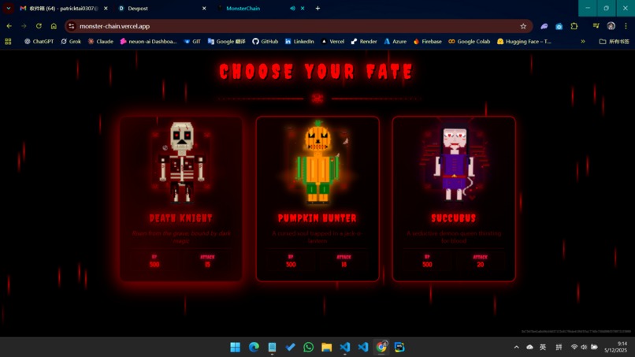This screenshot has height=357, width=635.
Task: Open the Windows Start menu
Action: point(236,348)
